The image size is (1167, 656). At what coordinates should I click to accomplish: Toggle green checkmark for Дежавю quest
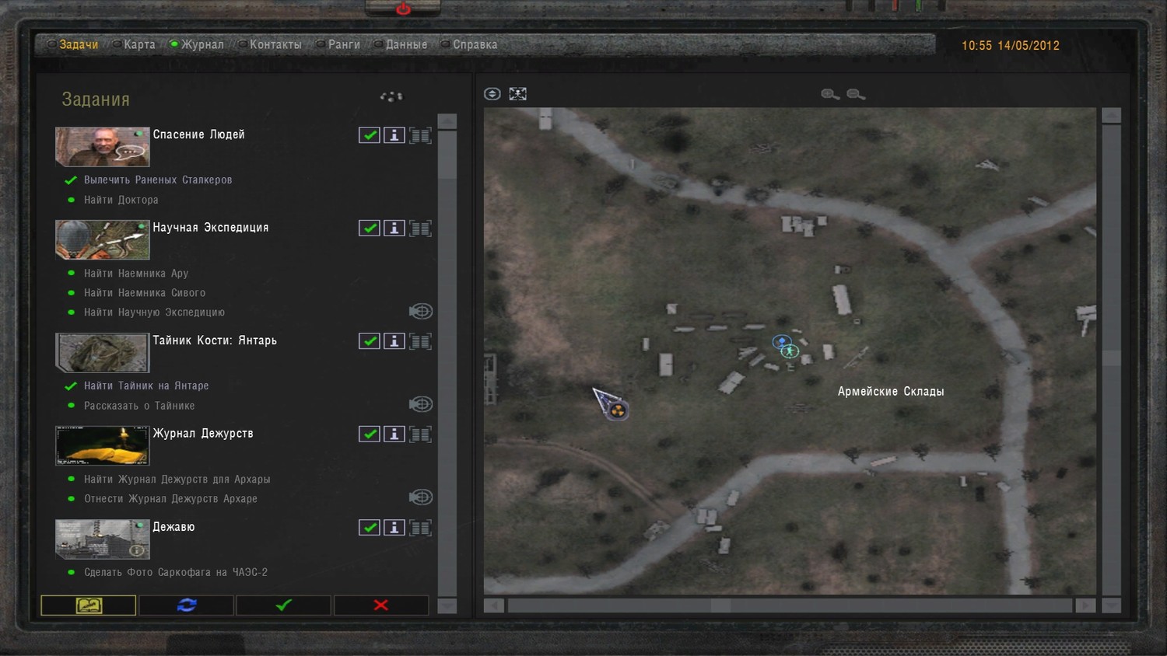pyautogui.click(x=370, y=528)
